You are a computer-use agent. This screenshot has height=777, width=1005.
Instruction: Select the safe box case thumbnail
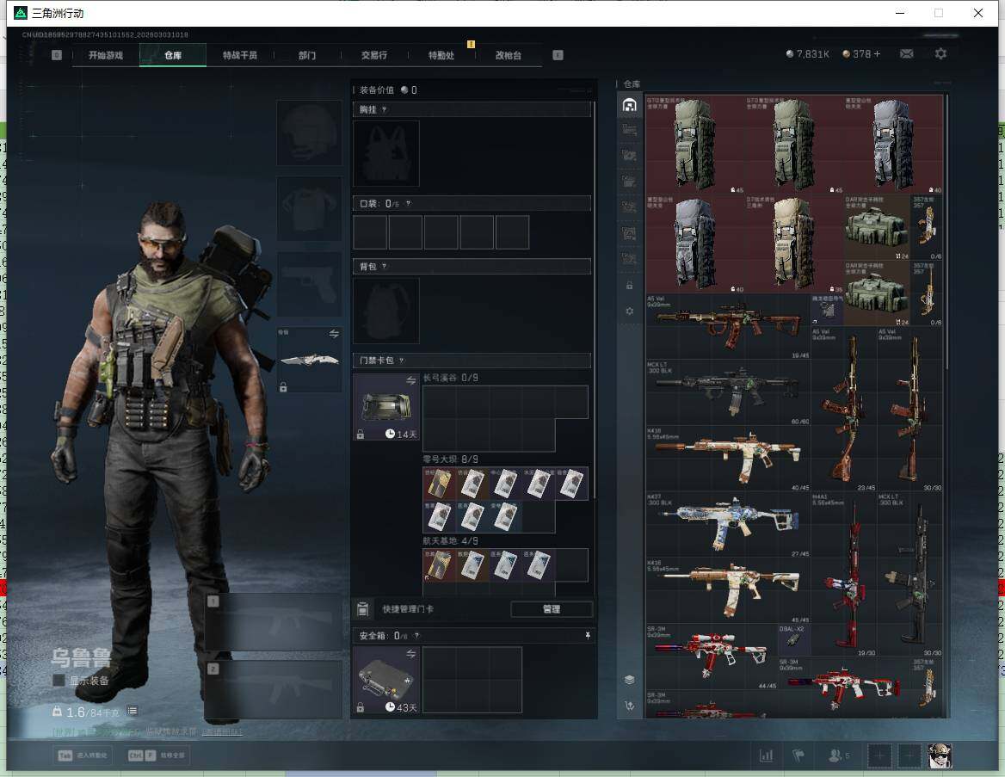click(386, 680)
